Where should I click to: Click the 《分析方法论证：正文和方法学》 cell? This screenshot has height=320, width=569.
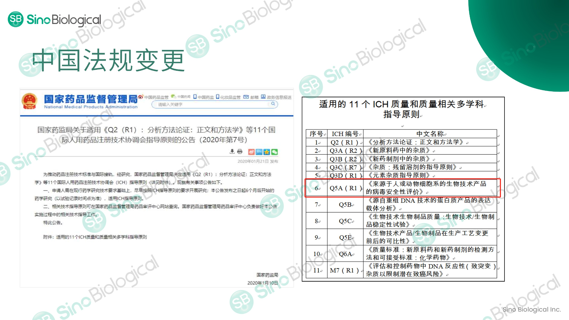430,142
